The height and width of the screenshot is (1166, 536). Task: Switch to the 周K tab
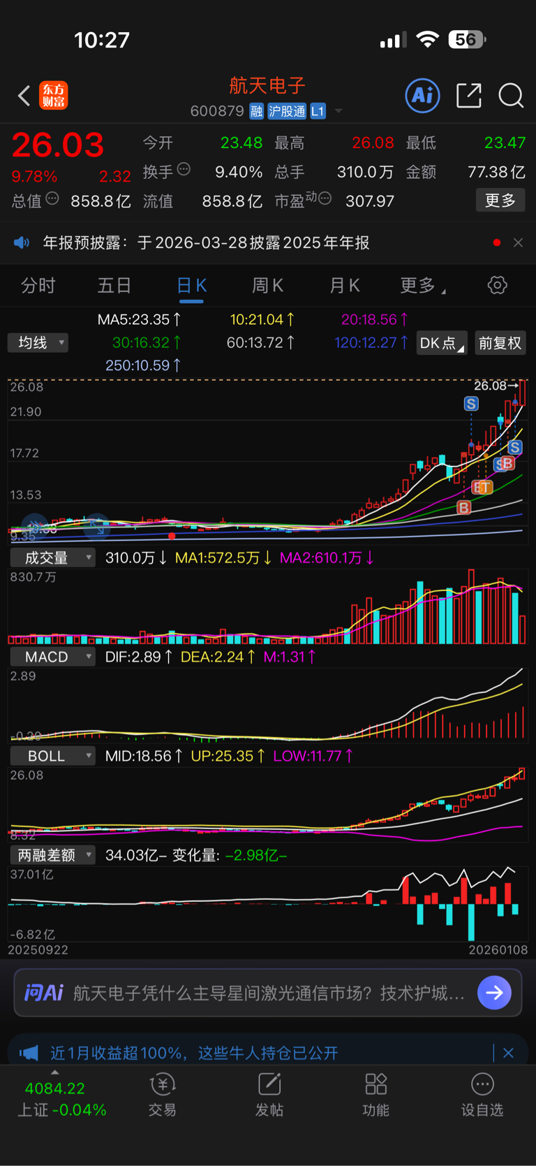267,285
